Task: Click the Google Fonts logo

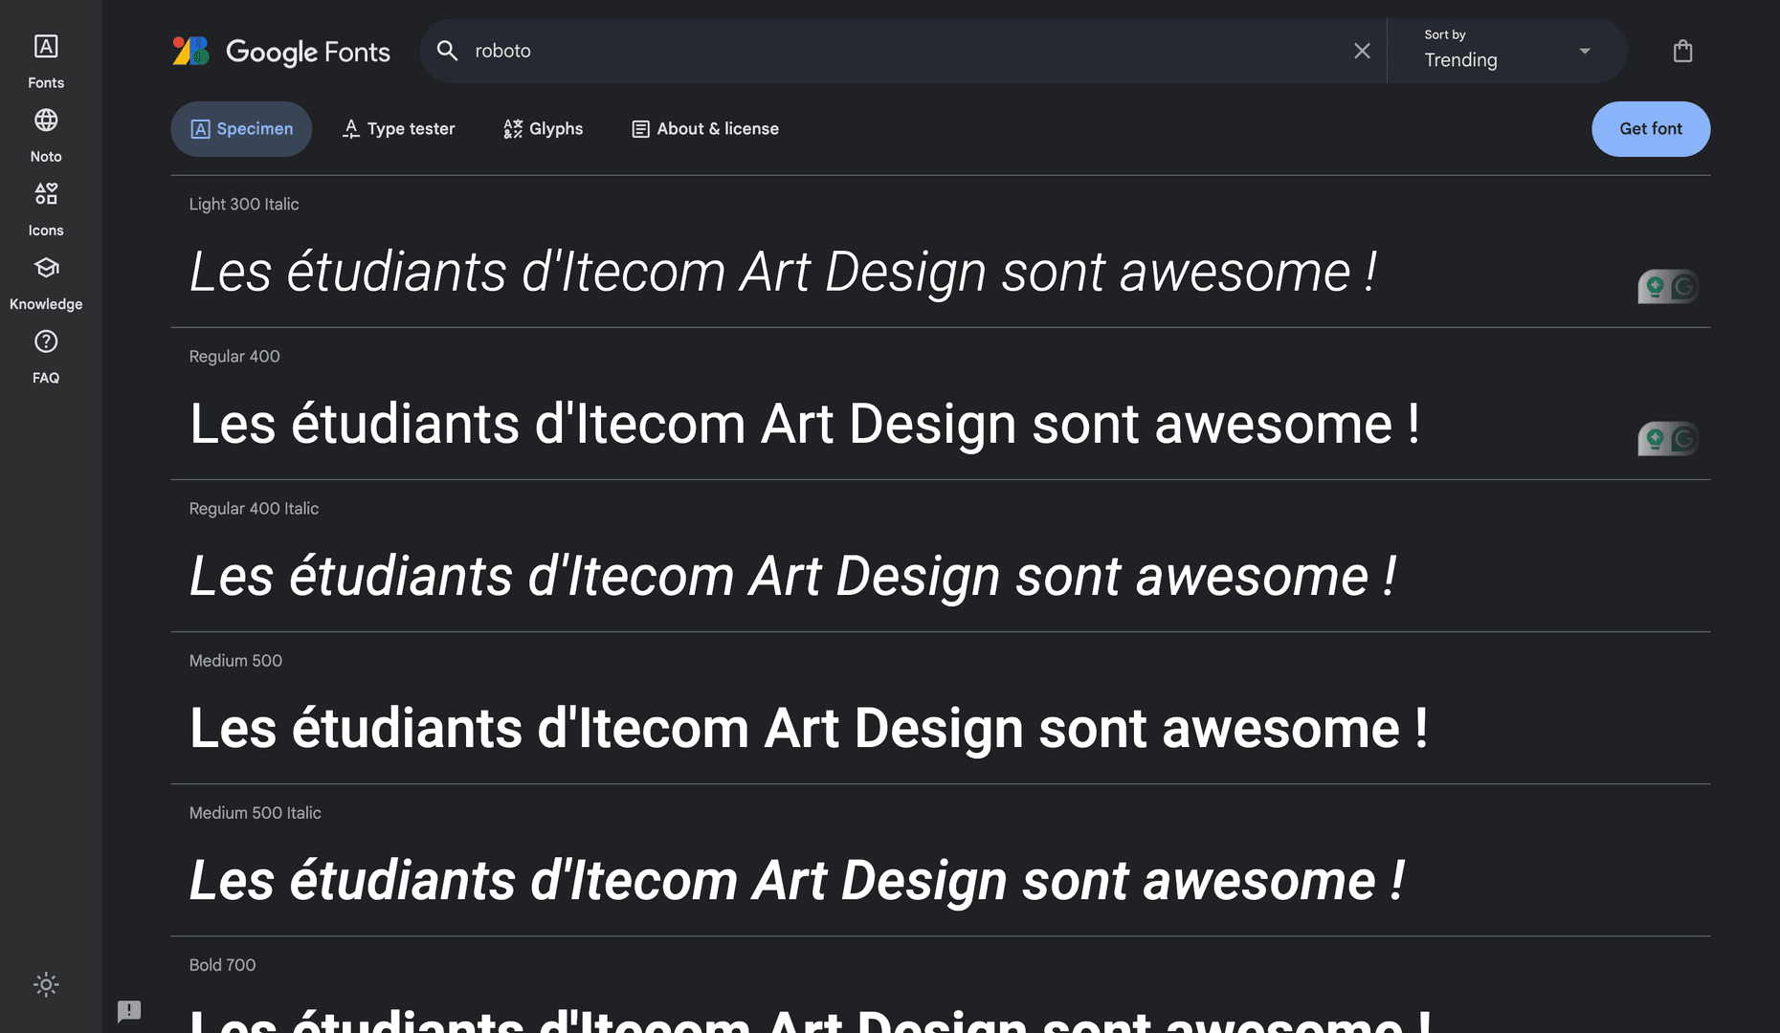Action: coord(281,51)
